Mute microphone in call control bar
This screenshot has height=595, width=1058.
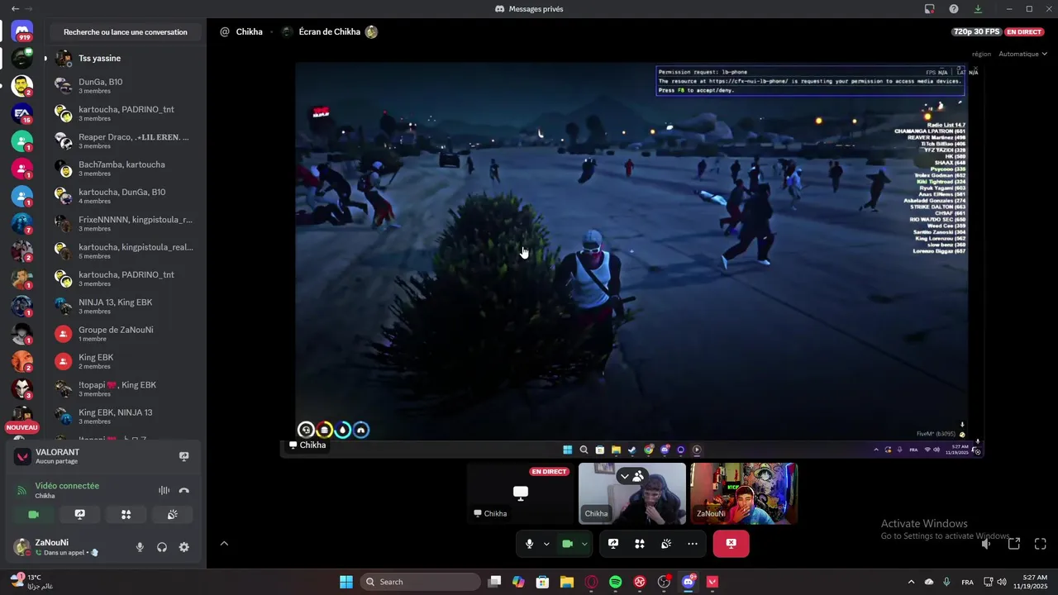point(529,544)
